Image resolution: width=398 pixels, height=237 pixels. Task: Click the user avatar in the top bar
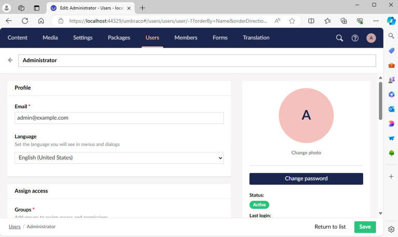click(371, 38)
